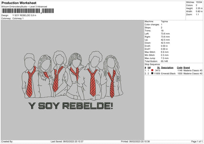Click the barcode at the top
This screenshot has height=144, width=204.
(x=28, y=11)
